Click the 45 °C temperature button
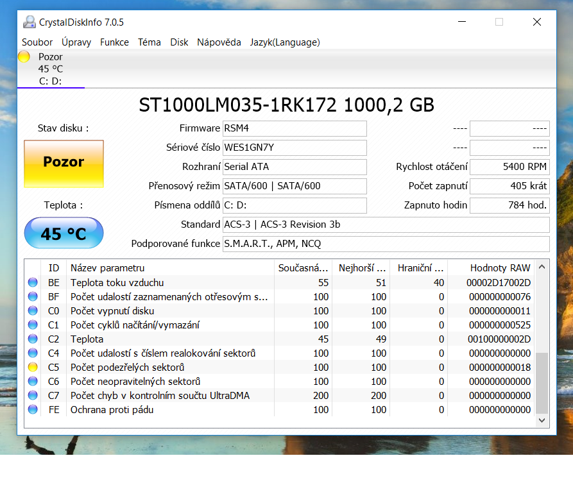Image resolution: width=573 pixels, height=483 pixels. [x=64, y=233]
